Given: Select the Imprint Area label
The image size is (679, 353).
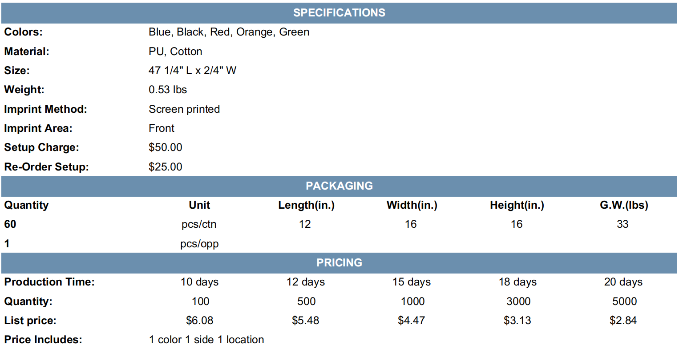Looking at the screenshot, I should (x=38, y=128).
